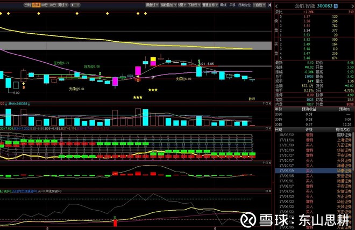Open 操盘线 dropdown
This screenshot has height=230, width=355.
(x=152, y=5)
